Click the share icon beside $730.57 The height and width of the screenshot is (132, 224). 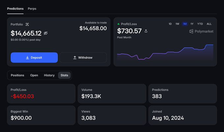(x=146, y=31)
